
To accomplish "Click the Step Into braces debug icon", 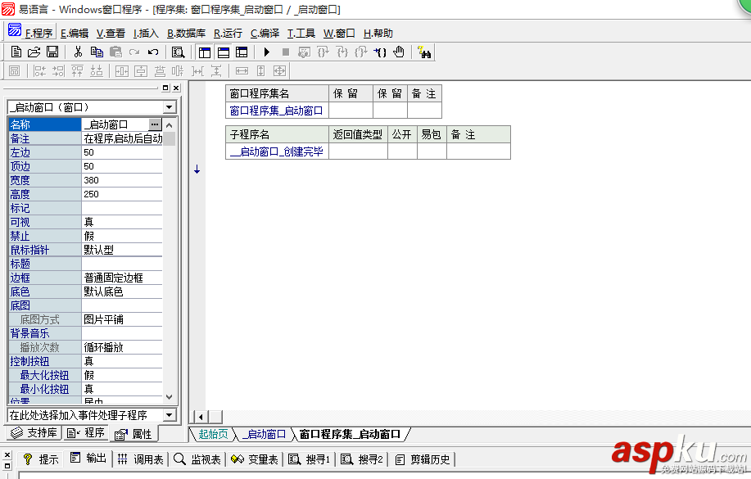I will (342, 52).
